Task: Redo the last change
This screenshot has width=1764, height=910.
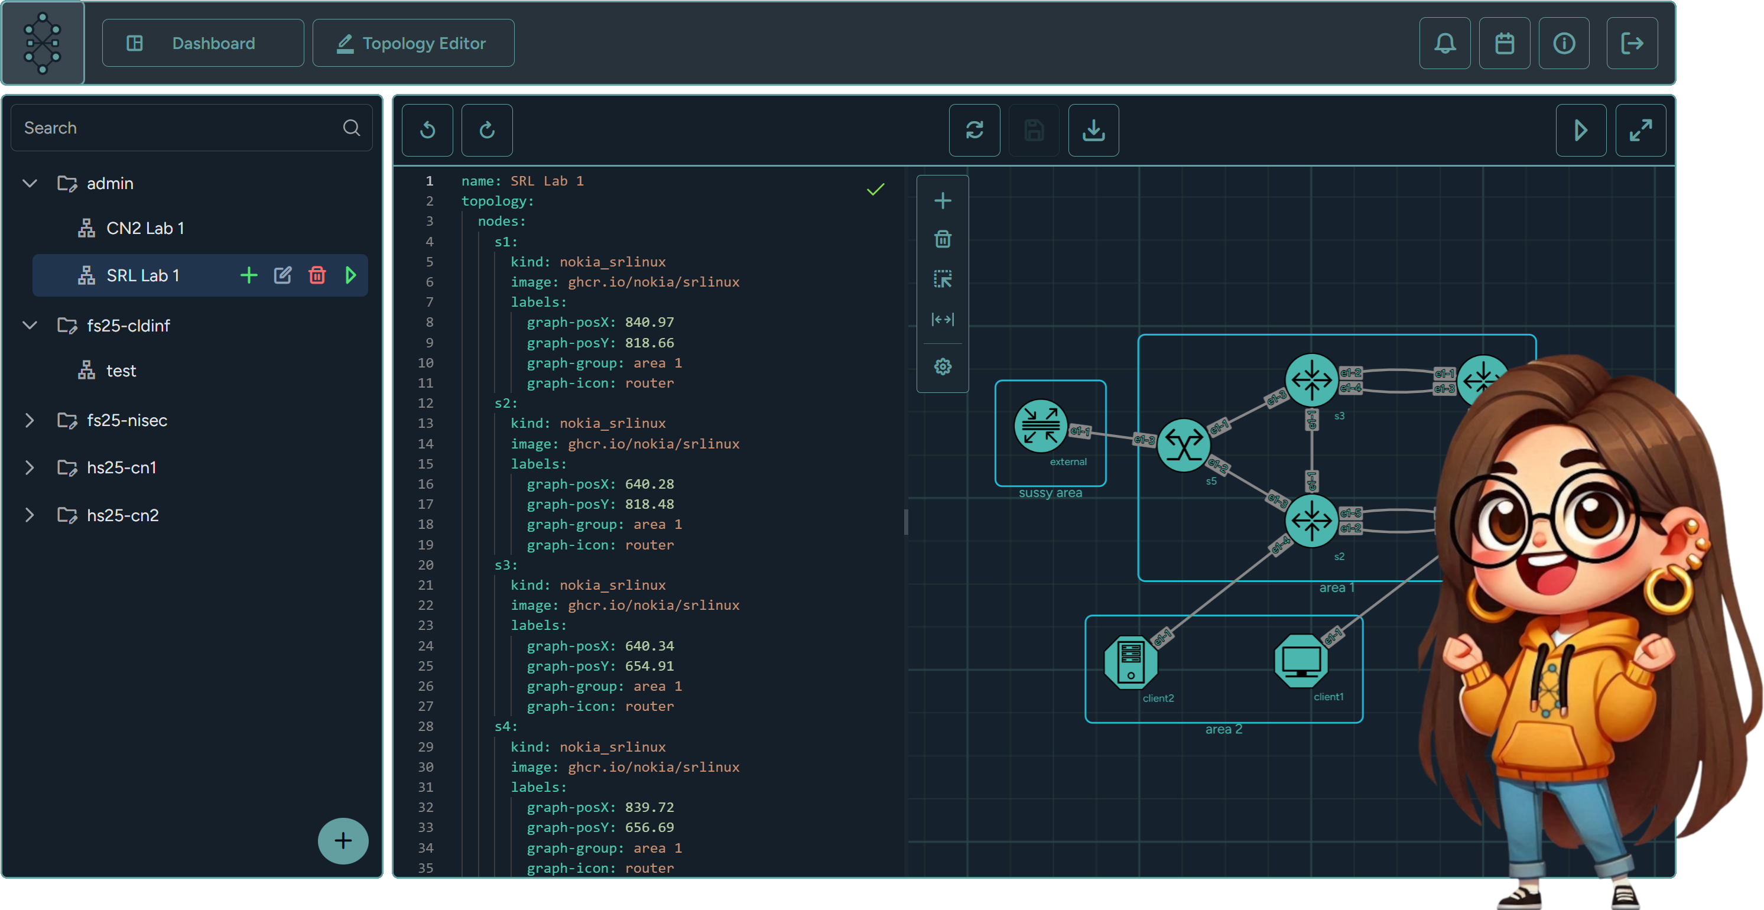Action: (x=487, y=130)
